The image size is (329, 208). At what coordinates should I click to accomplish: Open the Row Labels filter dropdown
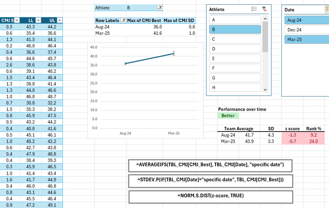[123, 21]
